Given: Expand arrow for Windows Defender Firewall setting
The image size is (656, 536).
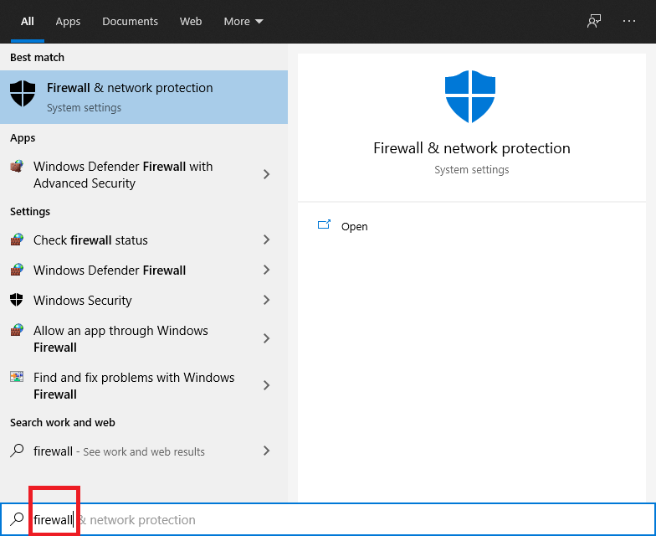Looking at the screenshot, I should (266, 270).
